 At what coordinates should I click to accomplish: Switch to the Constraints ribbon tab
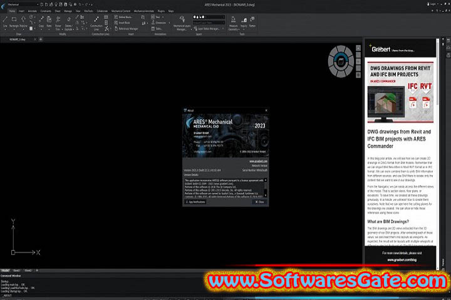[x=46, y=11]
